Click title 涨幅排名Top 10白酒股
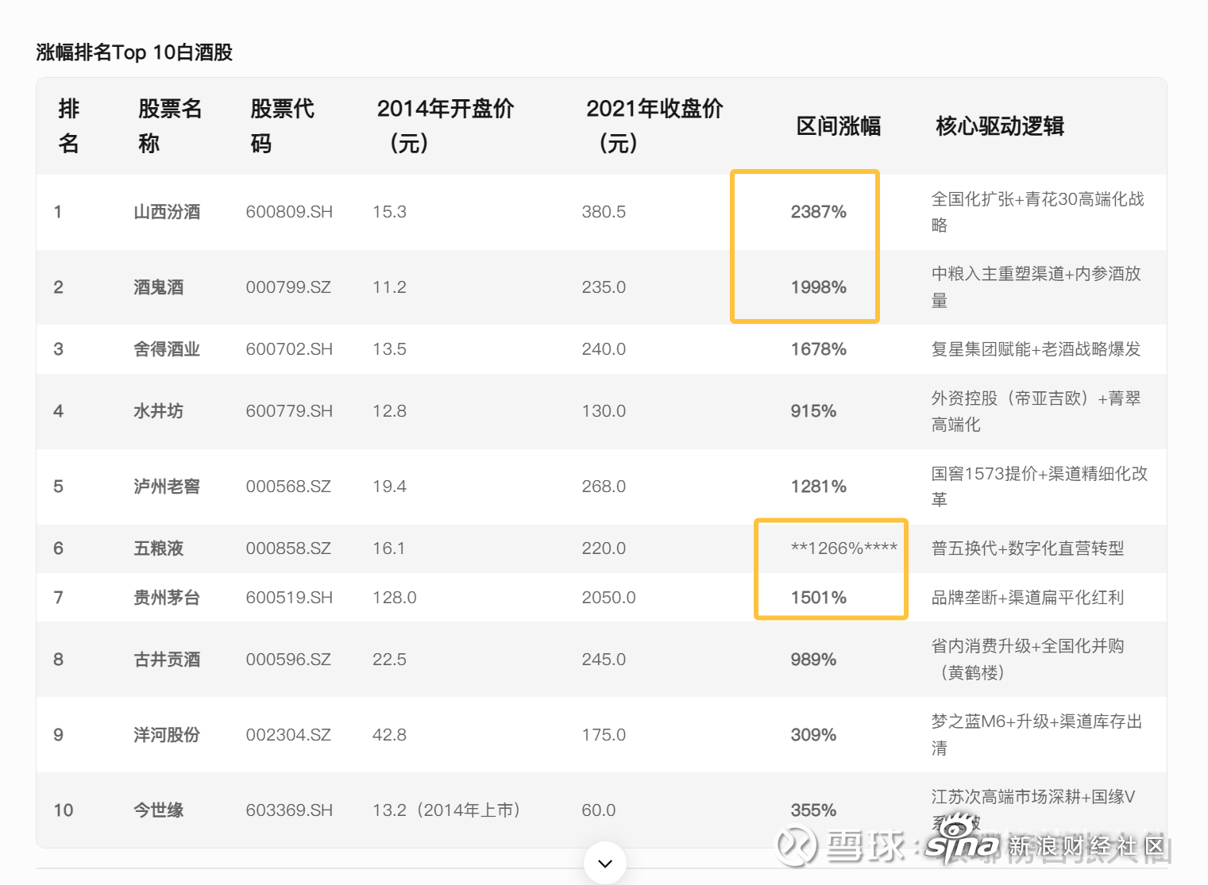 (x=134, y=52)
